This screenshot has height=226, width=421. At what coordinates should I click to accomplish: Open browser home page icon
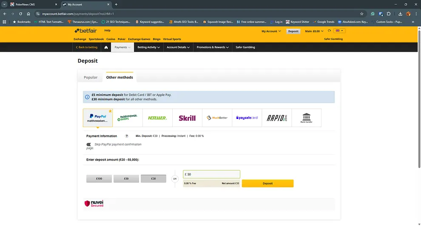tap(28, 14)
